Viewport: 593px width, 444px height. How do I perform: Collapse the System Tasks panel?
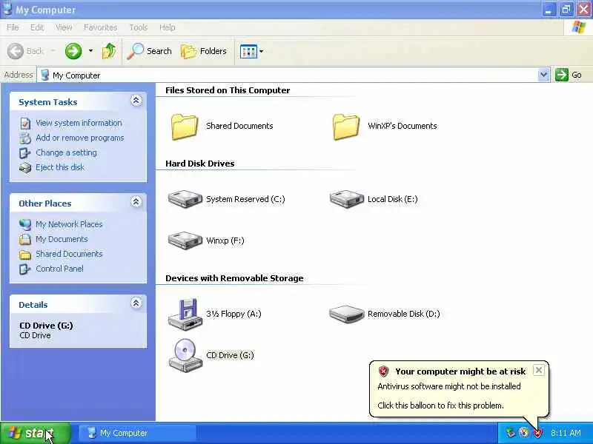[136, 101]
